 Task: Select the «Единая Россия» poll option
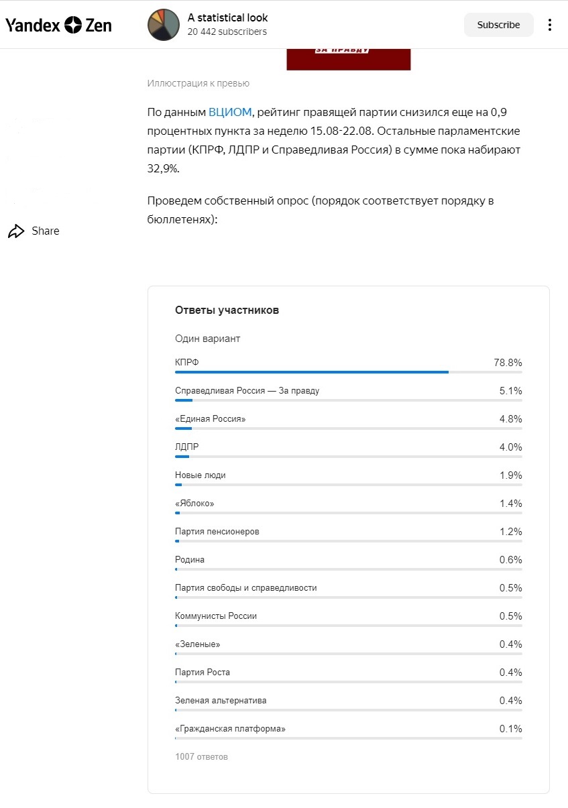click(348, 422)
